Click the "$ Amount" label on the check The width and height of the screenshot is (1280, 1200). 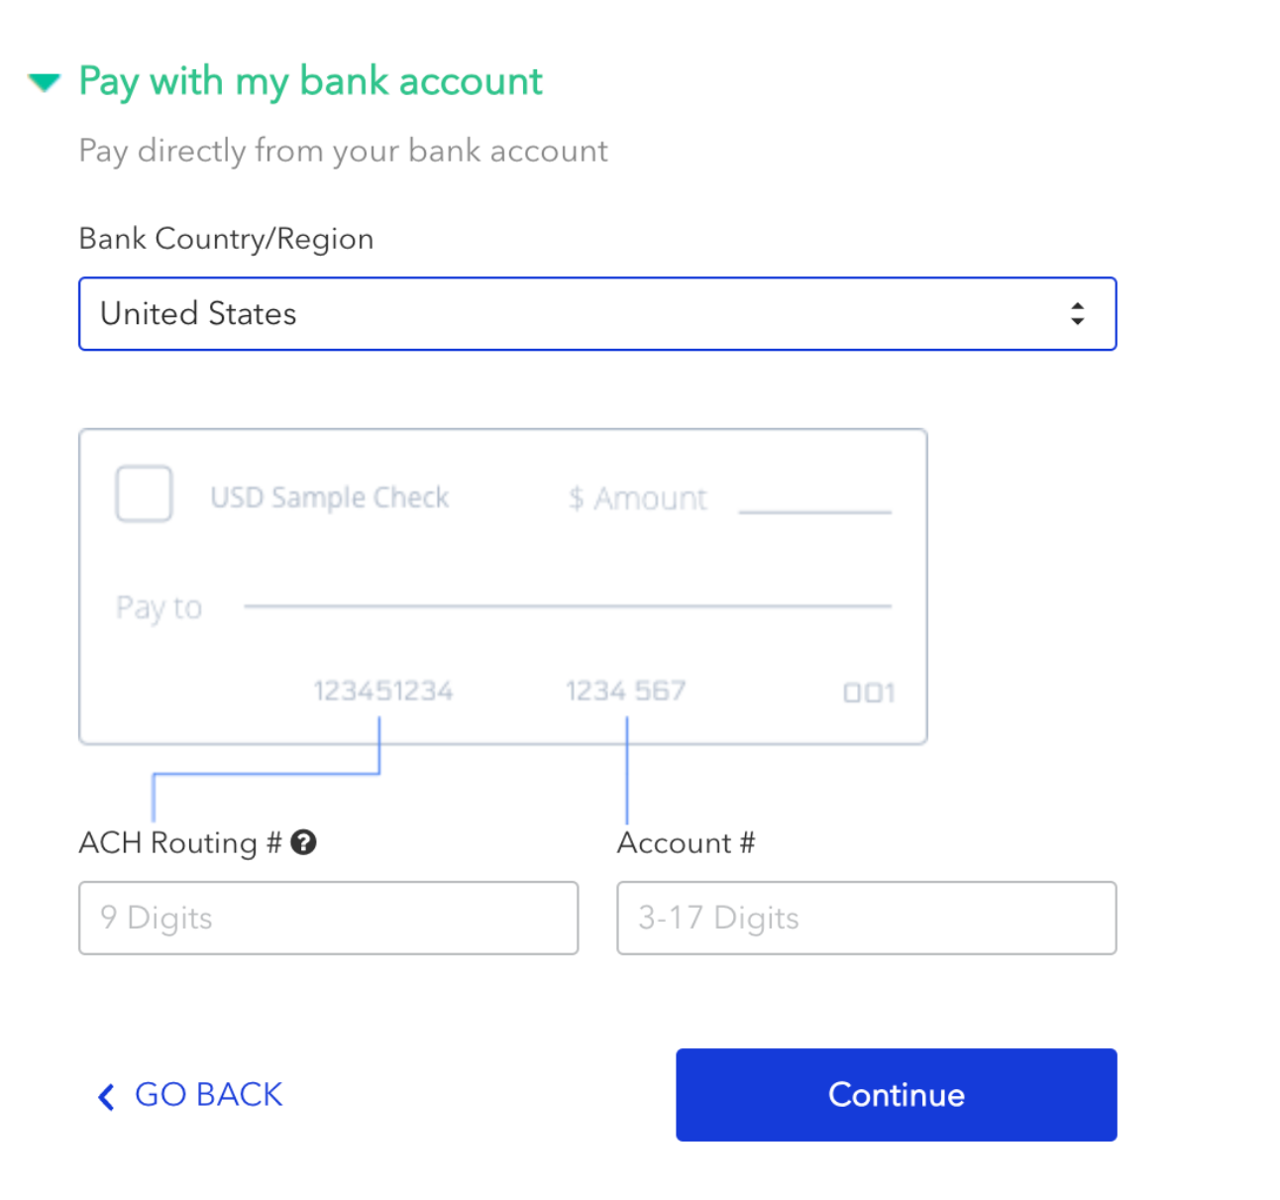tap(638, 498)
